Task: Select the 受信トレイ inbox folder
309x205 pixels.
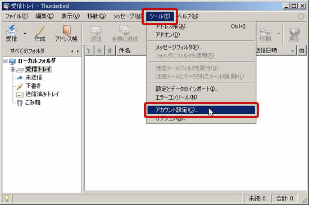Action: pyautogui.click(x=38, y=69)
